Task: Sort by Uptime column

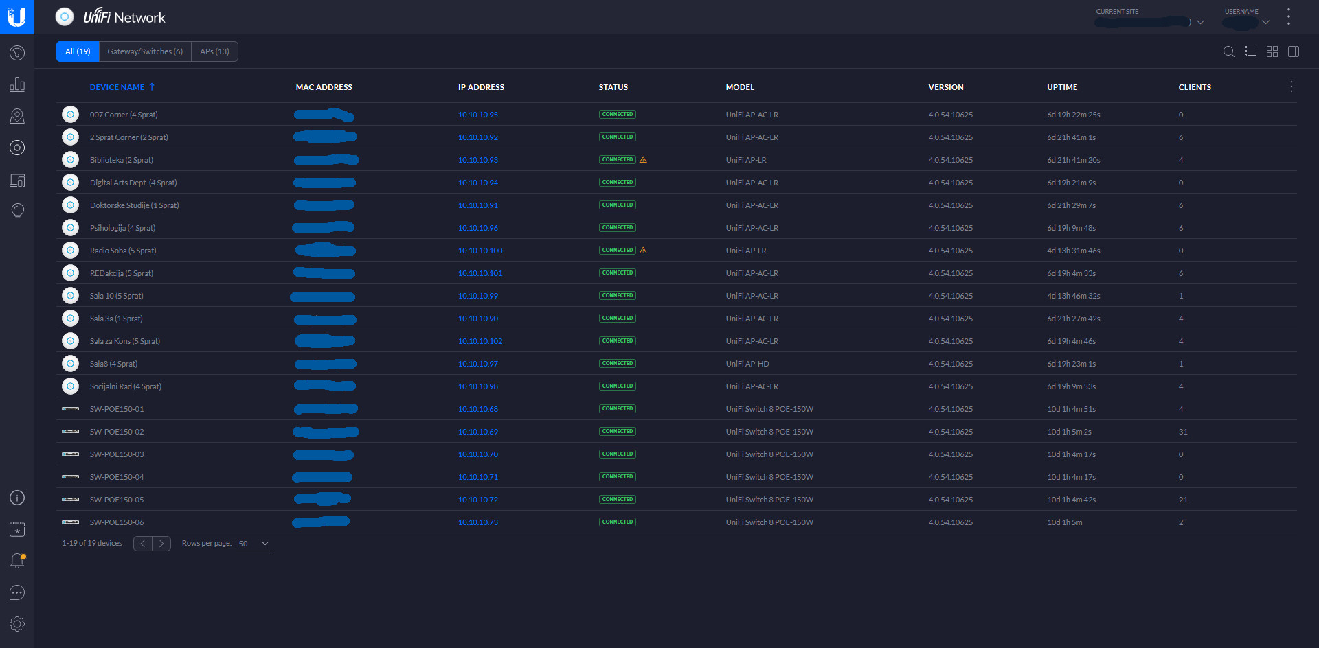Action: (1062, 87)
